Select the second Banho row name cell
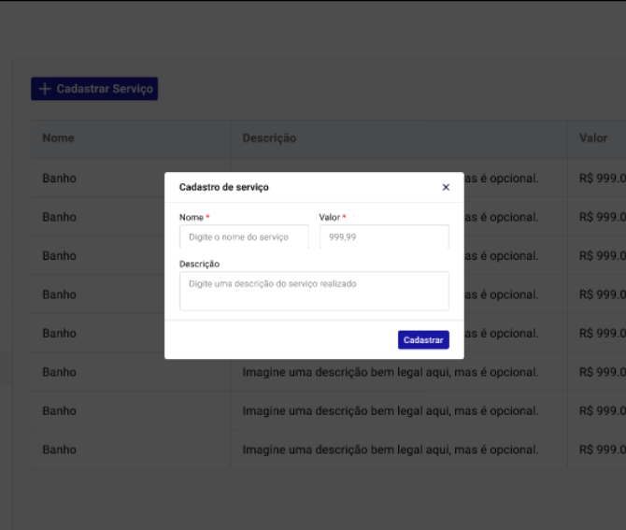 tap(59, 217)
